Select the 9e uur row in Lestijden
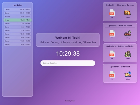Screen dimensions: 140x105 18,45
